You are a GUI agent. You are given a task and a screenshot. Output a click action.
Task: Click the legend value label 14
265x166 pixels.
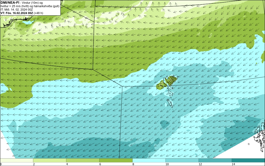pyautogui.click(x=233, y=164)
